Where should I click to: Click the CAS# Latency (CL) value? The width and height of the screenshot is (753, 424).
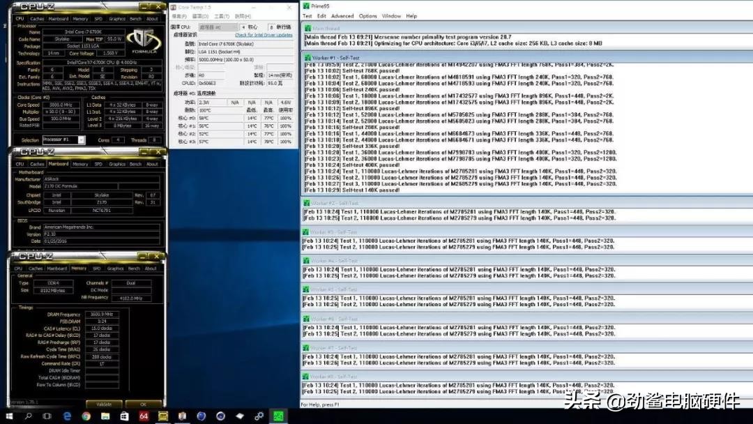(x=102, y=328)
